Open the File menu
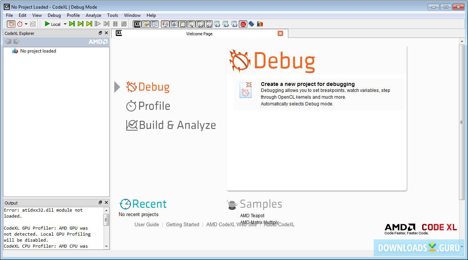This screenshot has width=468, height=260. coord(9,15)
